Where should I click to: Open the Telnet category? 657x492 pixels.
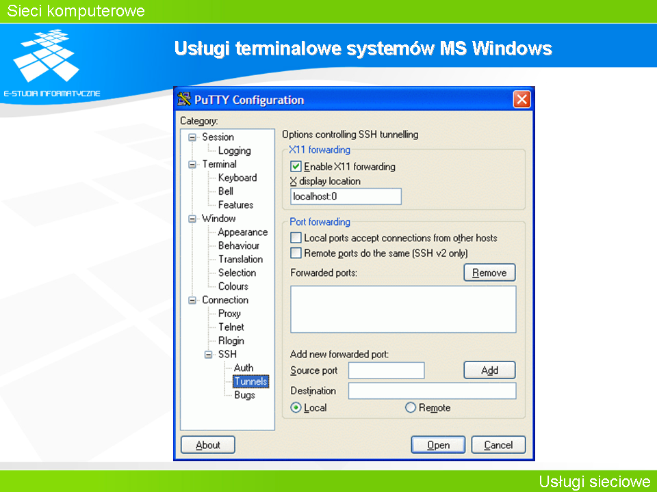[x=231, y=327]
